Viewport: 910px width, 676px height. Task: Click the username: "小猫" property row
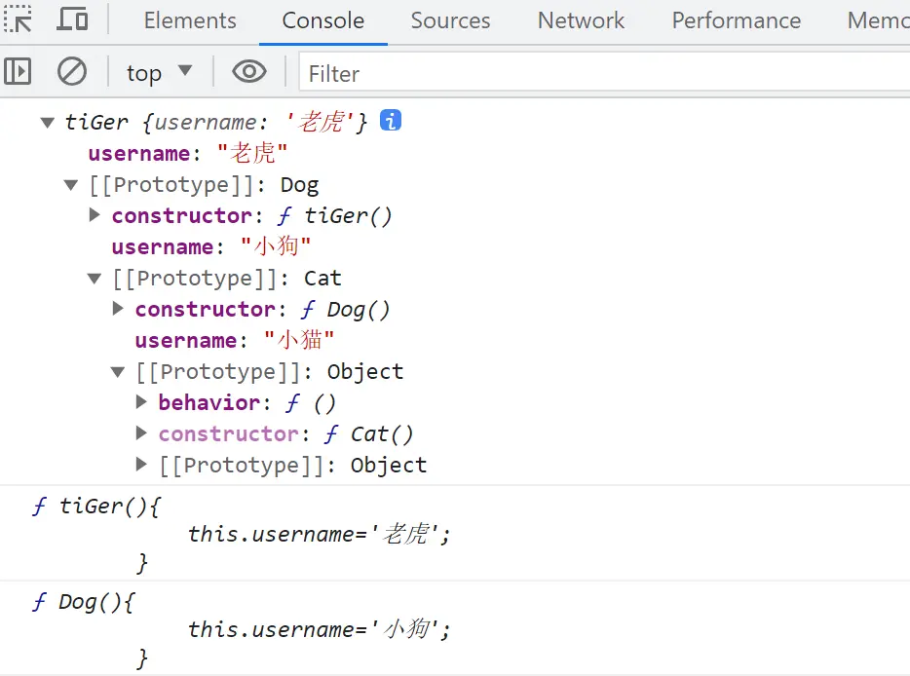(235, 341)
